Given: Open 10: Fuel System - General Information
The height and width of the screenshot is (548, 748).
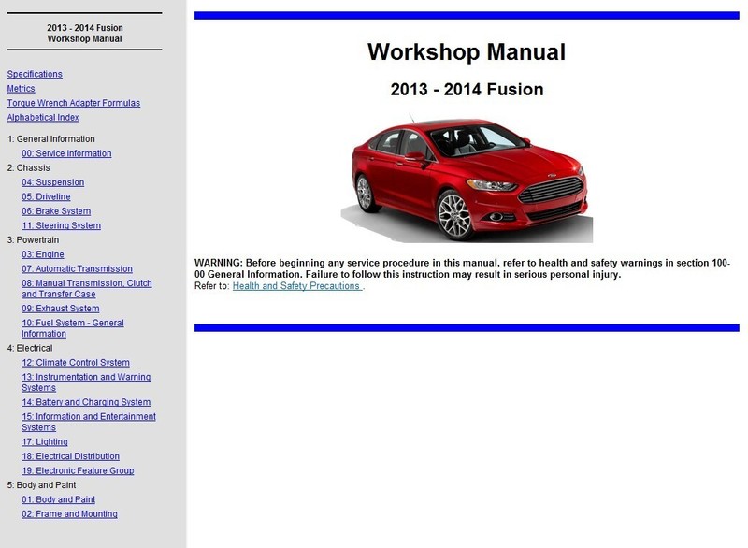Looking at the screenshot, I should pyautogui.click(x=73, y=328).
